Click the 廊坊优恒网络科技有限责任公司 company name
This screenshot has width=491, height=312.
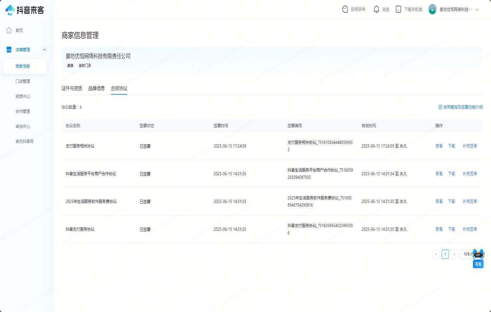point(98,56)
